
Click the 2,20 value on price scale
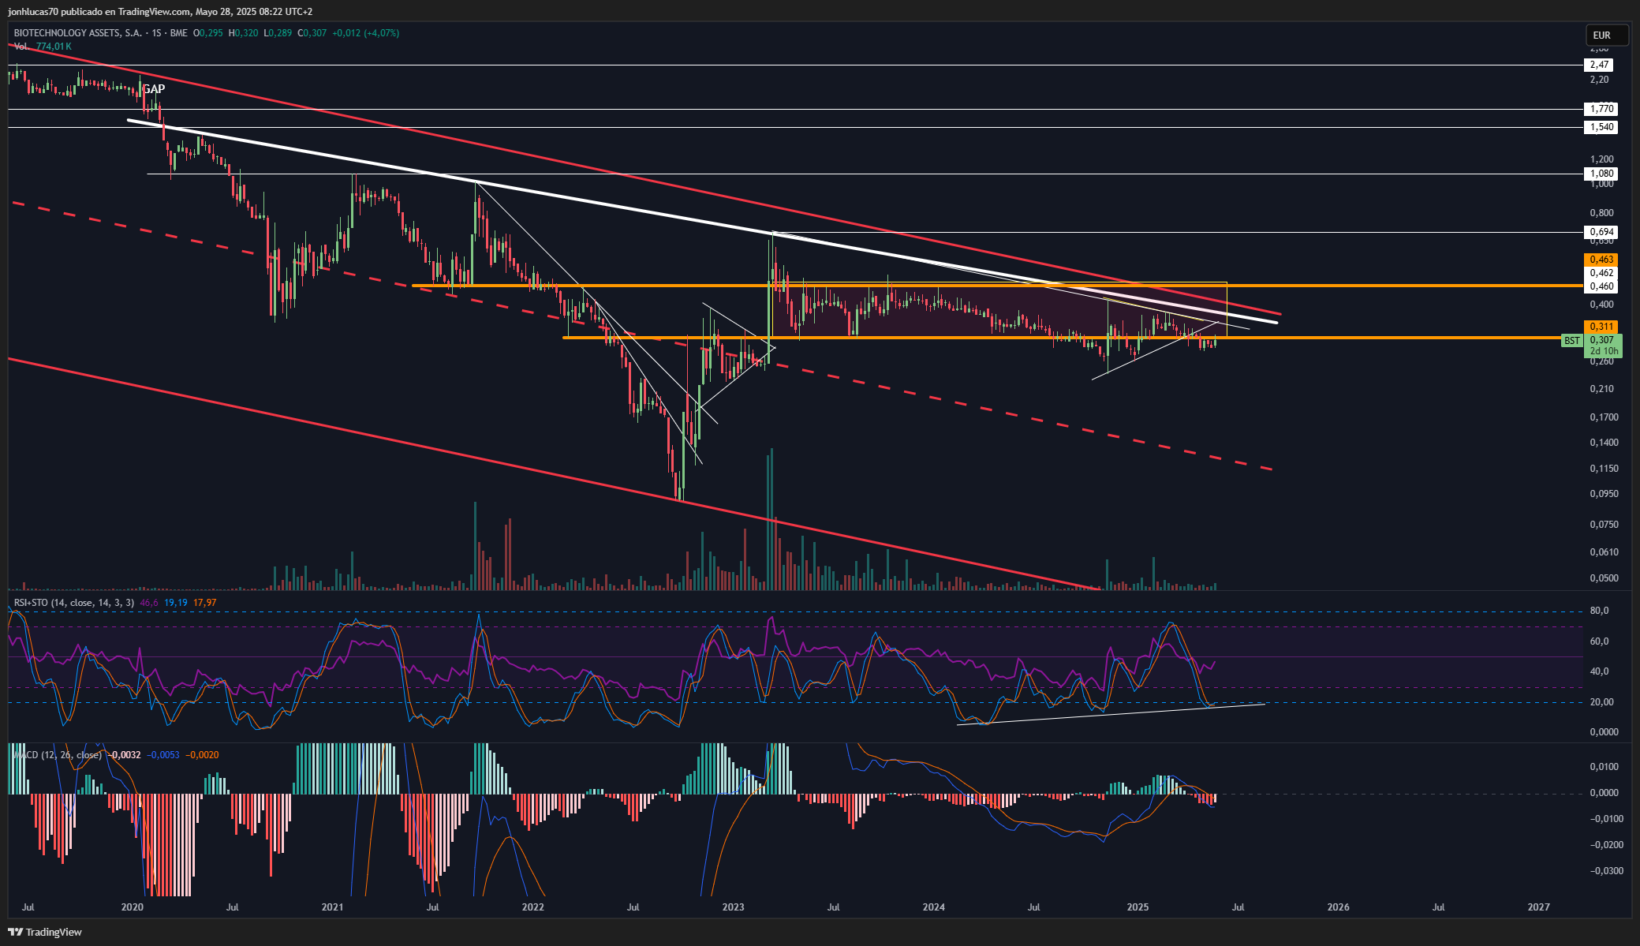1599,80
